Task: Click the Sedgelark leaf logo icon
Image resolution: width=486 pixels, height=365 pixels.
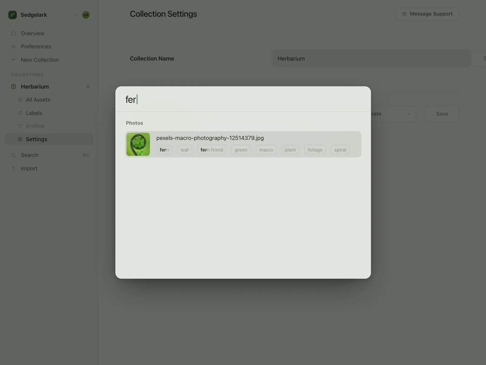Action: [12, 15]
